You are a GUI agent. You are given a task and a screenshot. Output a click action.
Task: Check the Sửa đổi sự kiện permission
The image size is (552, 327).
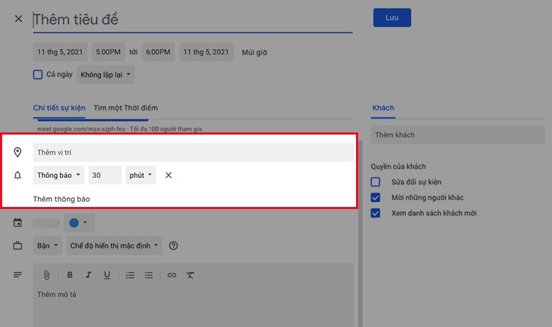pos(375,182)
